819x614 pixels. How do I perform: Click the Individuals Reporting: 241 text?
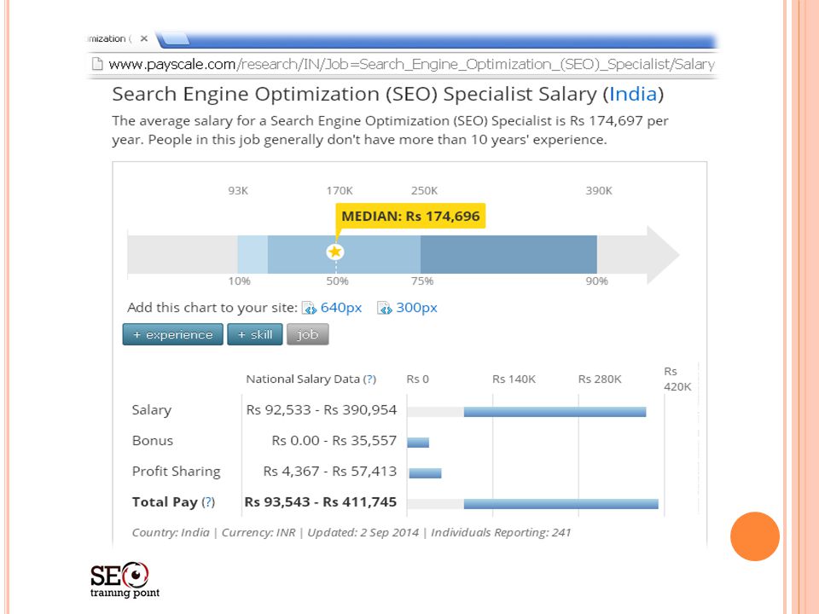point(501,532)
